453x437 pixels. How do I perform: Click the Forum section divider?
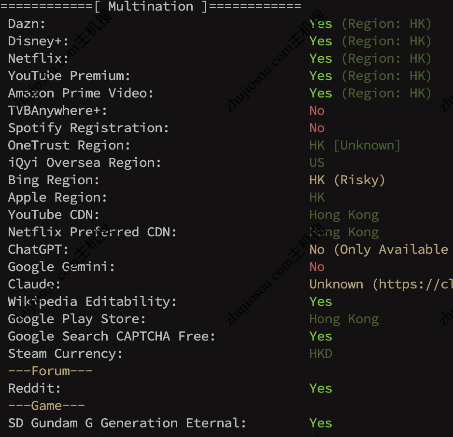(x=50, y=371)
